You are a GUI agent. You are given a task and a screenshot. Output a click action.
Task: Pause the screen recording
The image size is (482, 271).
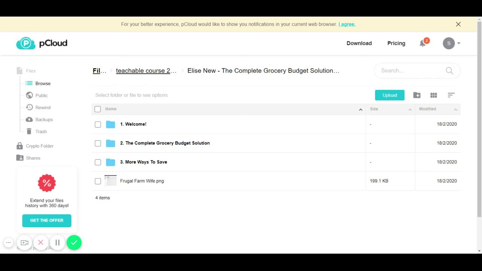click(57, 243)
